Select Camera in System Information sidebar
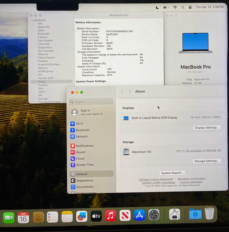This screenshot has width=229, height=232. coord(42,37)
